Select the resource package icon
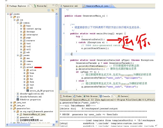The height and width of the screenshot is (128, 163). click(24, 40)
